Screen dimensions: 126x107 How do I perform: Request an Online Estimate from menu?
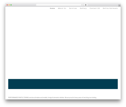(110, 8)
